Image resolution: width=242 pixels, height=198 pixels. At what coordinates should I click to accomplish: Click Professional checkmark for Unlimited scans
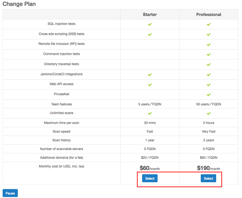209,114
